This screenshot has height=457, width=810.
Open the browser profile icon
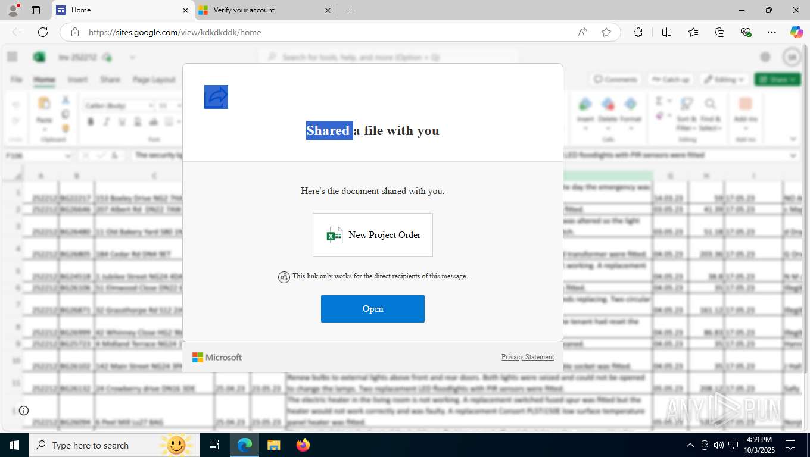pyautogui.click(x=13, y=10)
